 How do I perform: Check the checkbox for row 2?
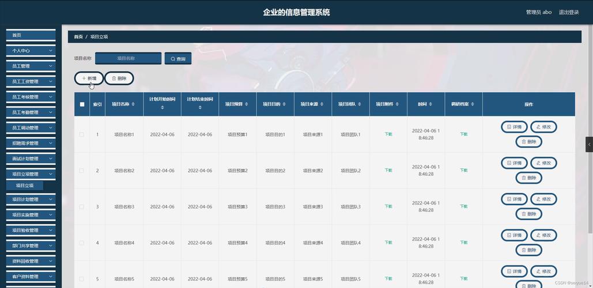tap(82, 170)
